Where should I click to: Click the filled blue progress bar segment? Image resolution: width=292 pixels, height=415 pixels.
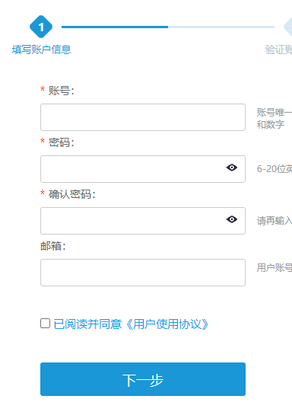(115, 27)
